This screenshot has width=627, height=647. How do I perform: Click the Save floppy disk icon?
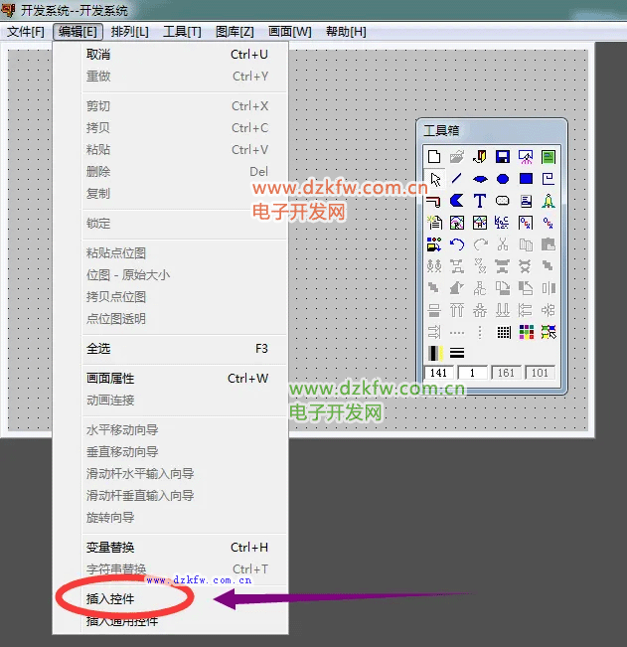[x=503, y=156]
